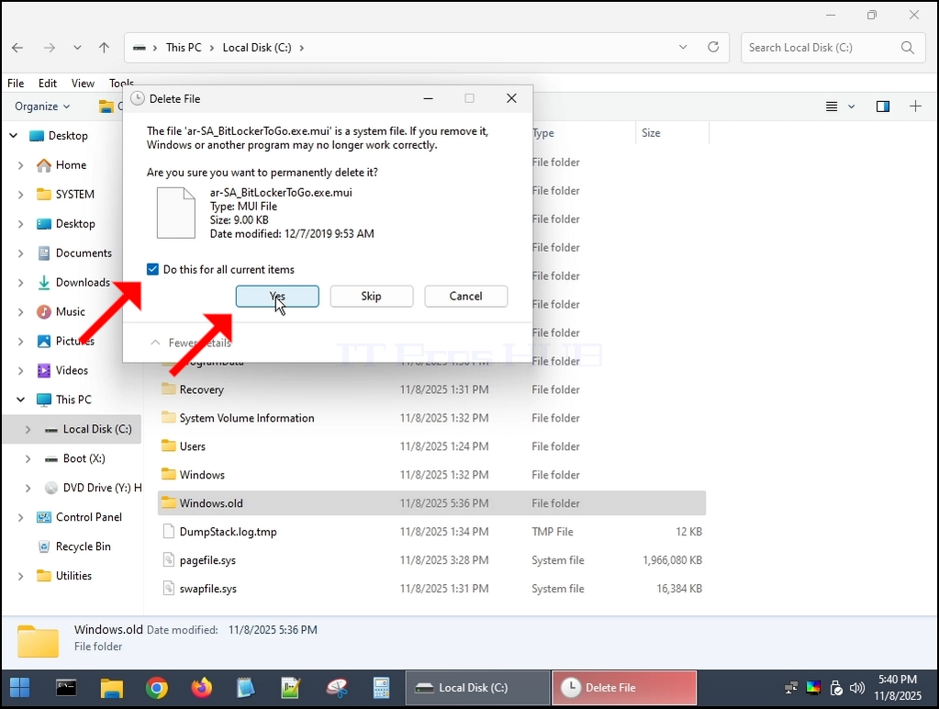Close the Delete File dialog
The height and width of the screenshot is (709, 939).
coord(511,98)
